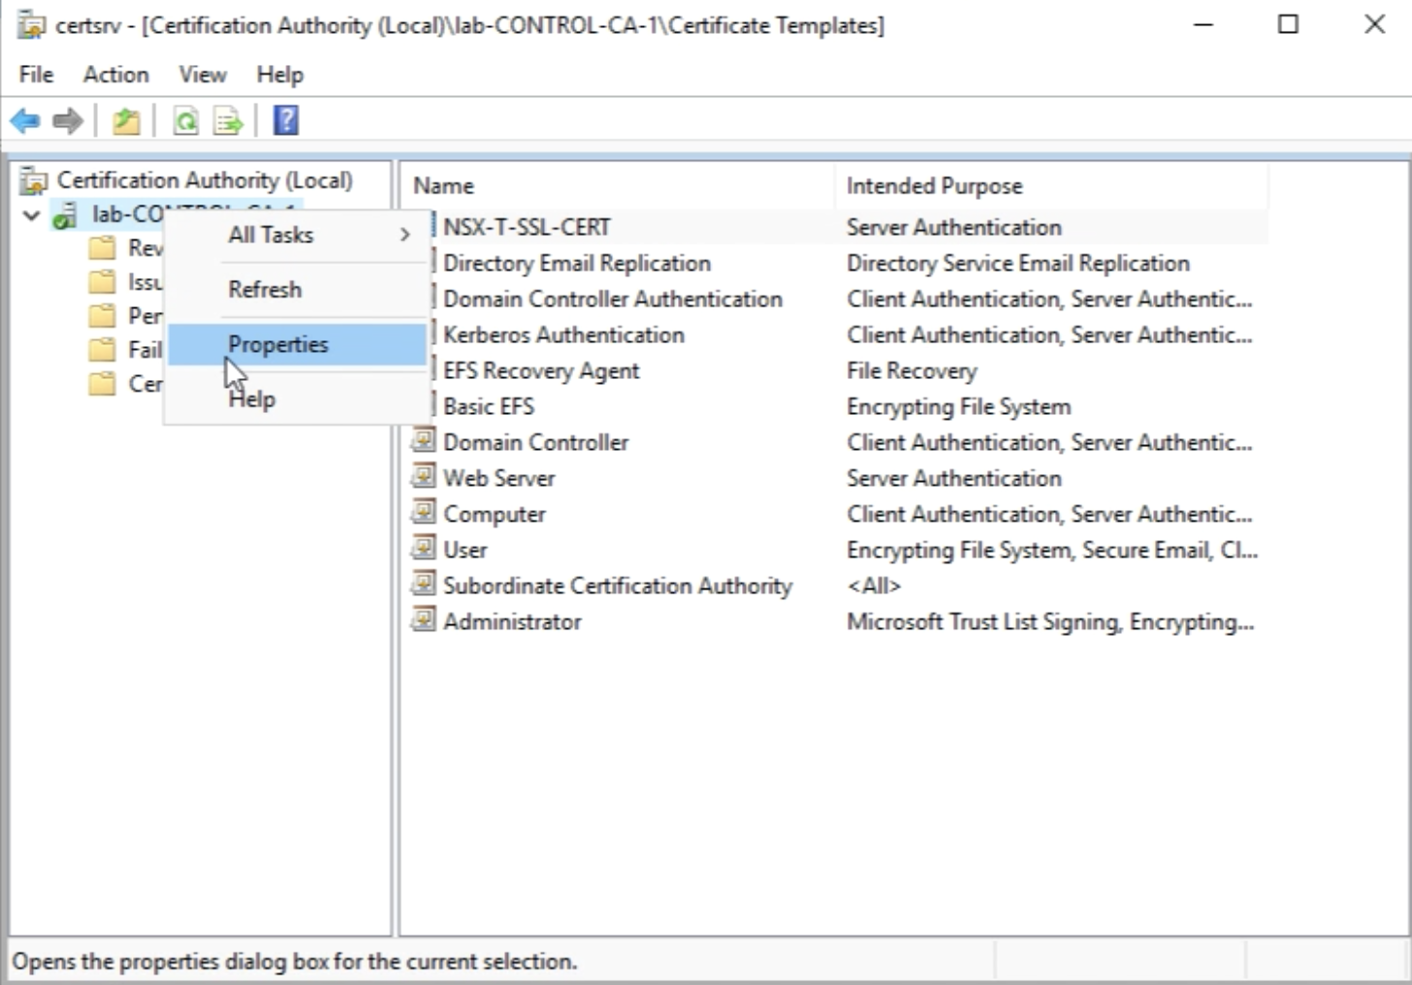Screen dimensions: 1412x985
Task: Open the Action menu
Action: [x=115, y=75]
